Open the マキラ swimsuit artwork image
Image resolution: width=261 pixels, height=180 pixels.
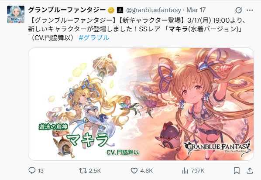[141, 104]
